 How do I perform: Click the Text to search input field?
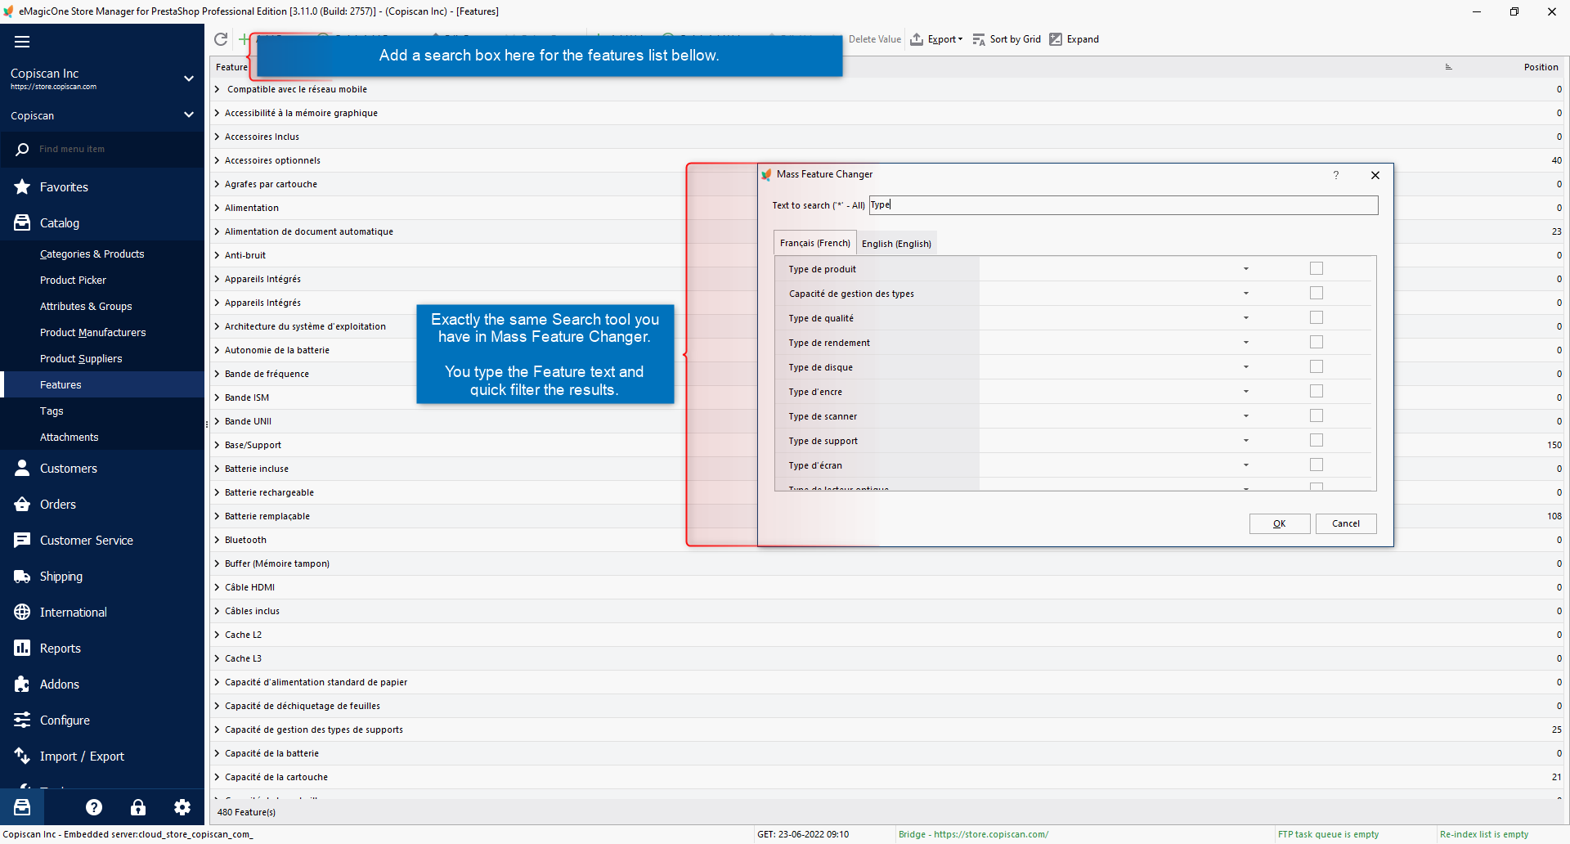point(1123,205)
